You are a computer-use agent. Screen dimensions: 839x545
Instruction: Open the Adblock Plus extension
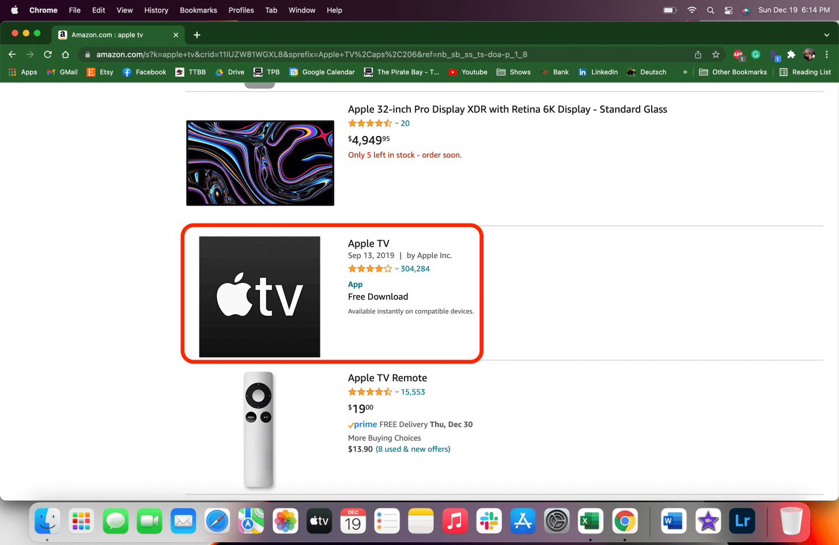tap(738, 55)
